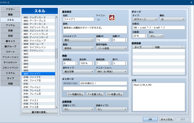This screenshot has width=194, height=123.
Task: Select skill 0091 ライフドレイン
Action: coord(38,47)
